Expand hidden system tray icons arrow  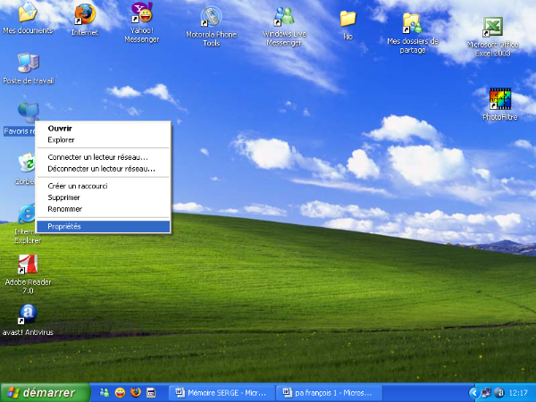pos(473,392)
